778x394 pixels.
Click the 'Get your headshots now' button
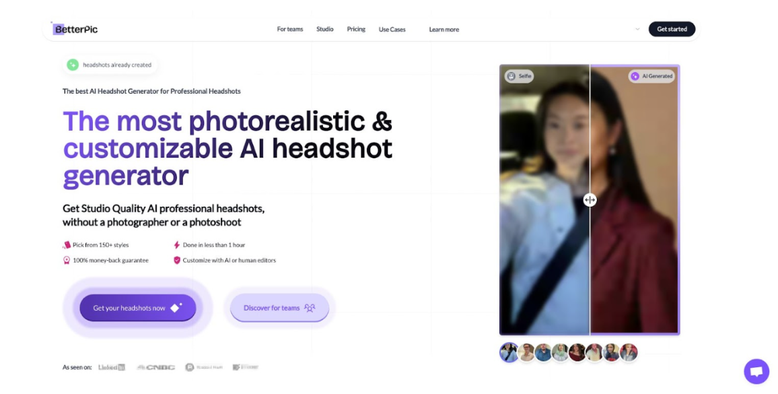(137, 307)
